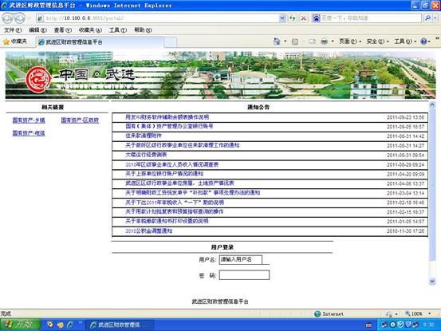Click the Refresh icon next to address bar
The height and width of the screenshot is (331, 441).
(293, 18)
